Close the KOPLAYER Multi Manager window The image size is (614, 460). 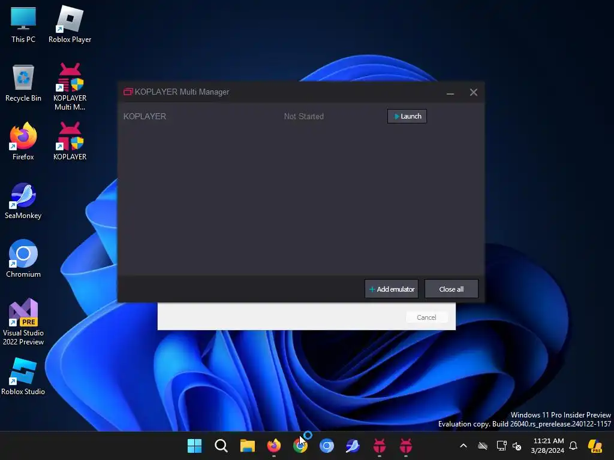point(474,92)
